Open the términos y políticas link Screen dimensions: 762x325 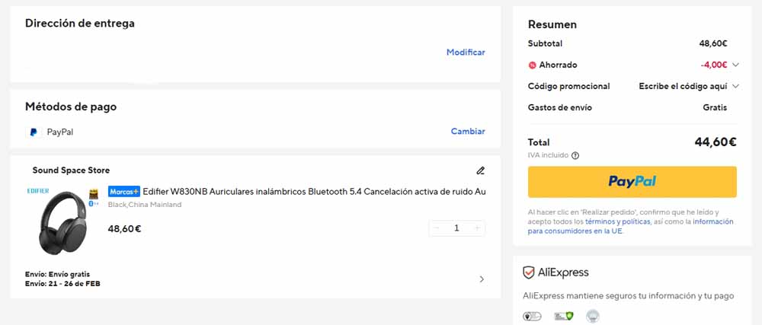pos(617,221)
